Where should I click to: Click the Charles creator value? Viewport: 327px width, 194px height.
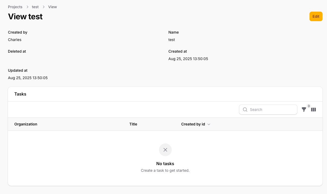coord(15,40)
